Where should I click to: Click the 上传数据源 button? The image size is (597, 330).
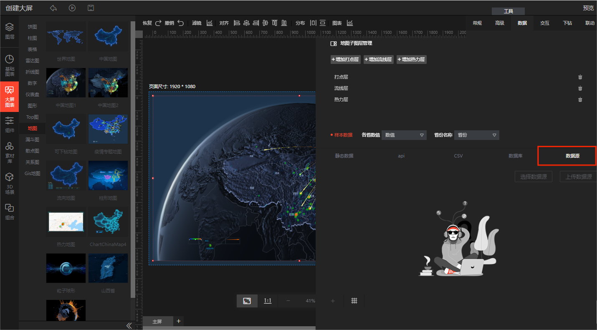pyautogui.click(x=578, y=177)
